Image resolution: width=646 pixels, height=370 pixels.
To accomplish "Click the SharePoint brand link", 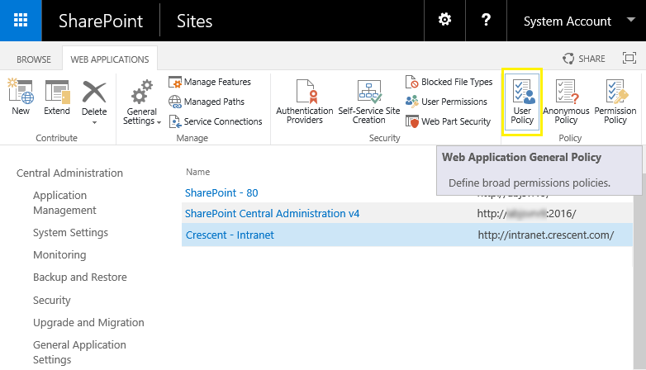I will [x=101, y=21].
